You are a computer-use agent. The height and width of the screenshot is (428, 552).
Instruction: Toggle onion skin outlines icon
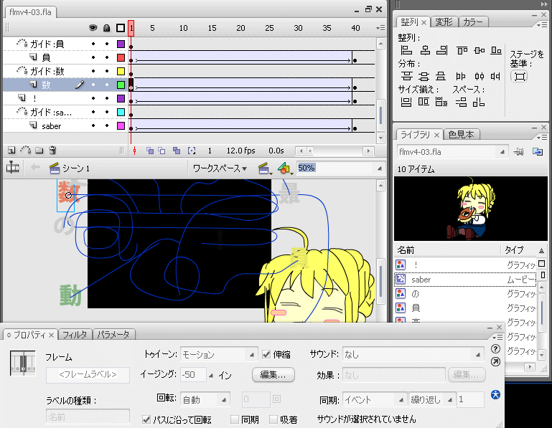coord(162,151)
